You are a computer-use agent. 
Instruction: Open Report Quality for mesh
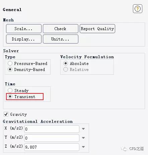97,29
